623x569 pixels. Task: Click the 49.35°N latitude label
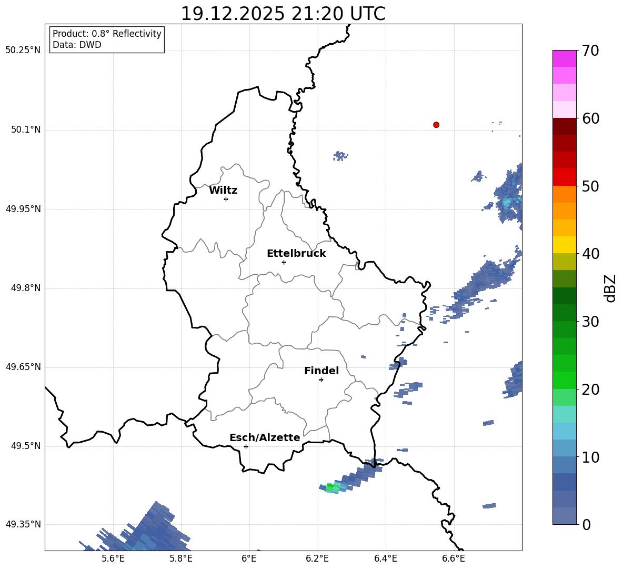[23, 524]
